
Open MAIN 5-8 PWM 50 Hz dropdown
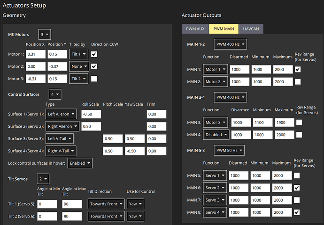pos(230,151)
